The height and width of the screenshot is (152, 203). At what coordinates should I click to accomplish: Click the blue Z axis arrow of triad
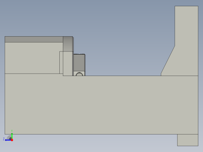point(8,140)
